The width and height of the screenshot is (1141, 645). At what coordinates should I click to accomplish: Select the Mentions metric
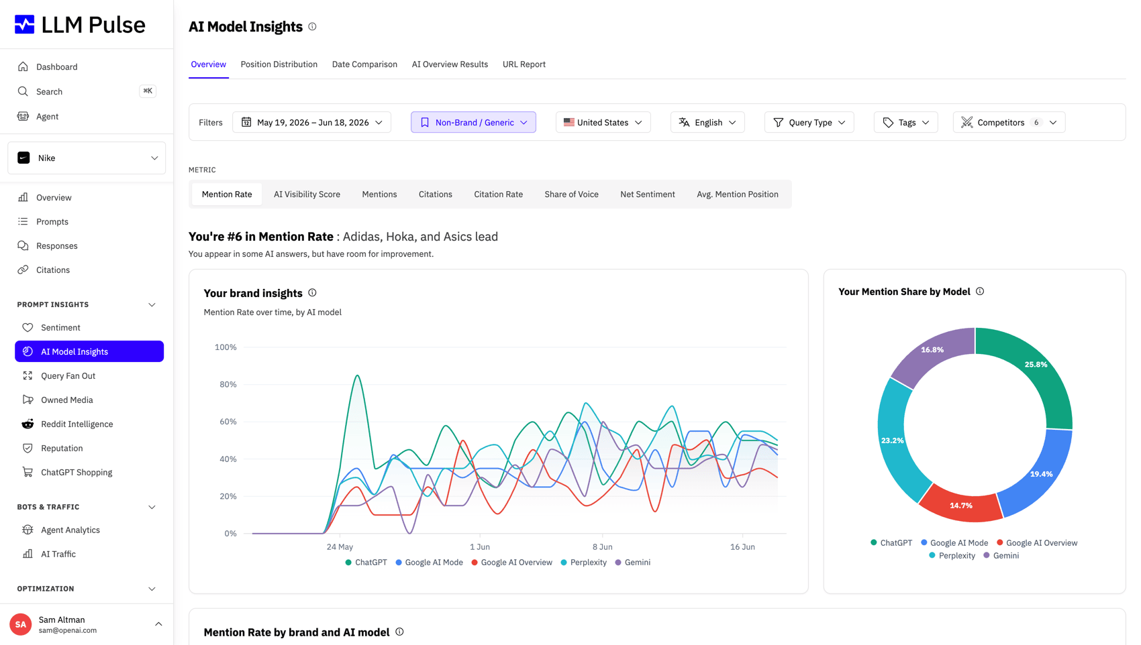379,194
